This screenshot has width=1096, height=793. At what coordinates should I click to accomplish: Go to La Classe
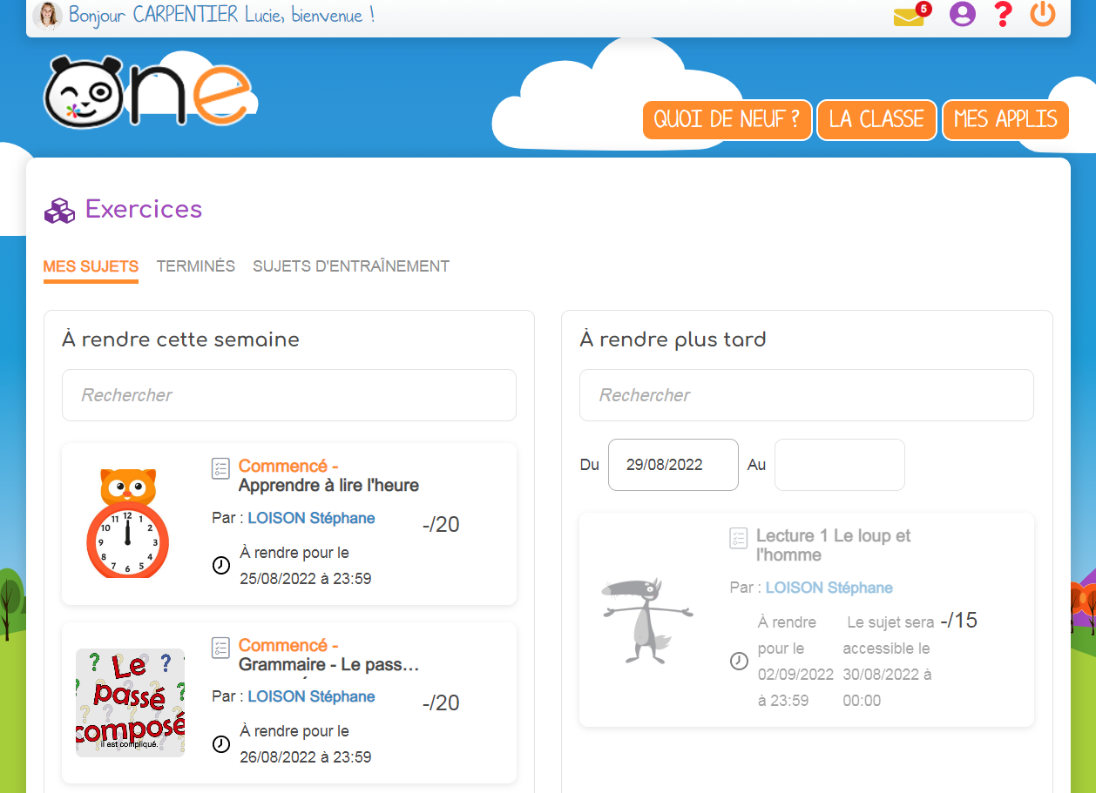876,119
